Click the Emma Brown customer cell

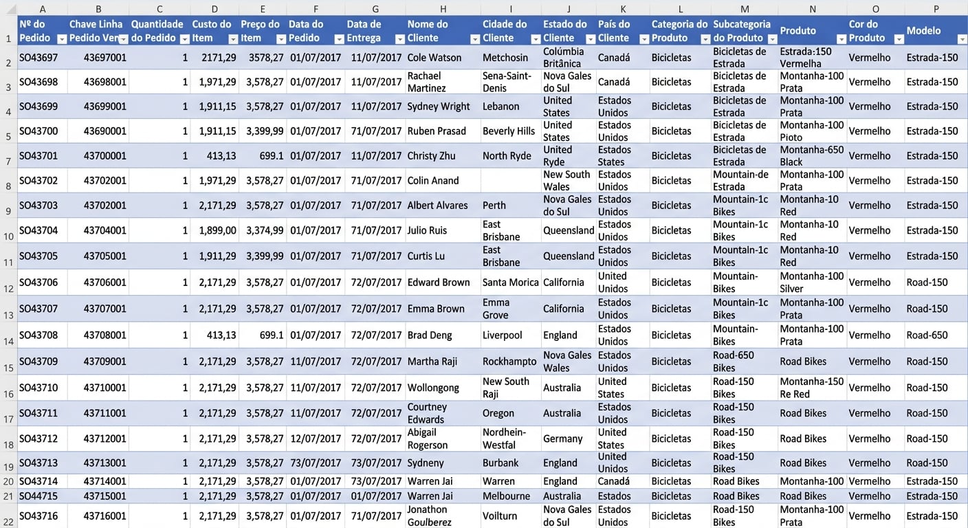(443, 309)
